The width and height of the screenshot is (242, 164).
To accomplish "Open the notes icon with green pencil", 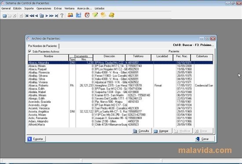I will 95,15.
